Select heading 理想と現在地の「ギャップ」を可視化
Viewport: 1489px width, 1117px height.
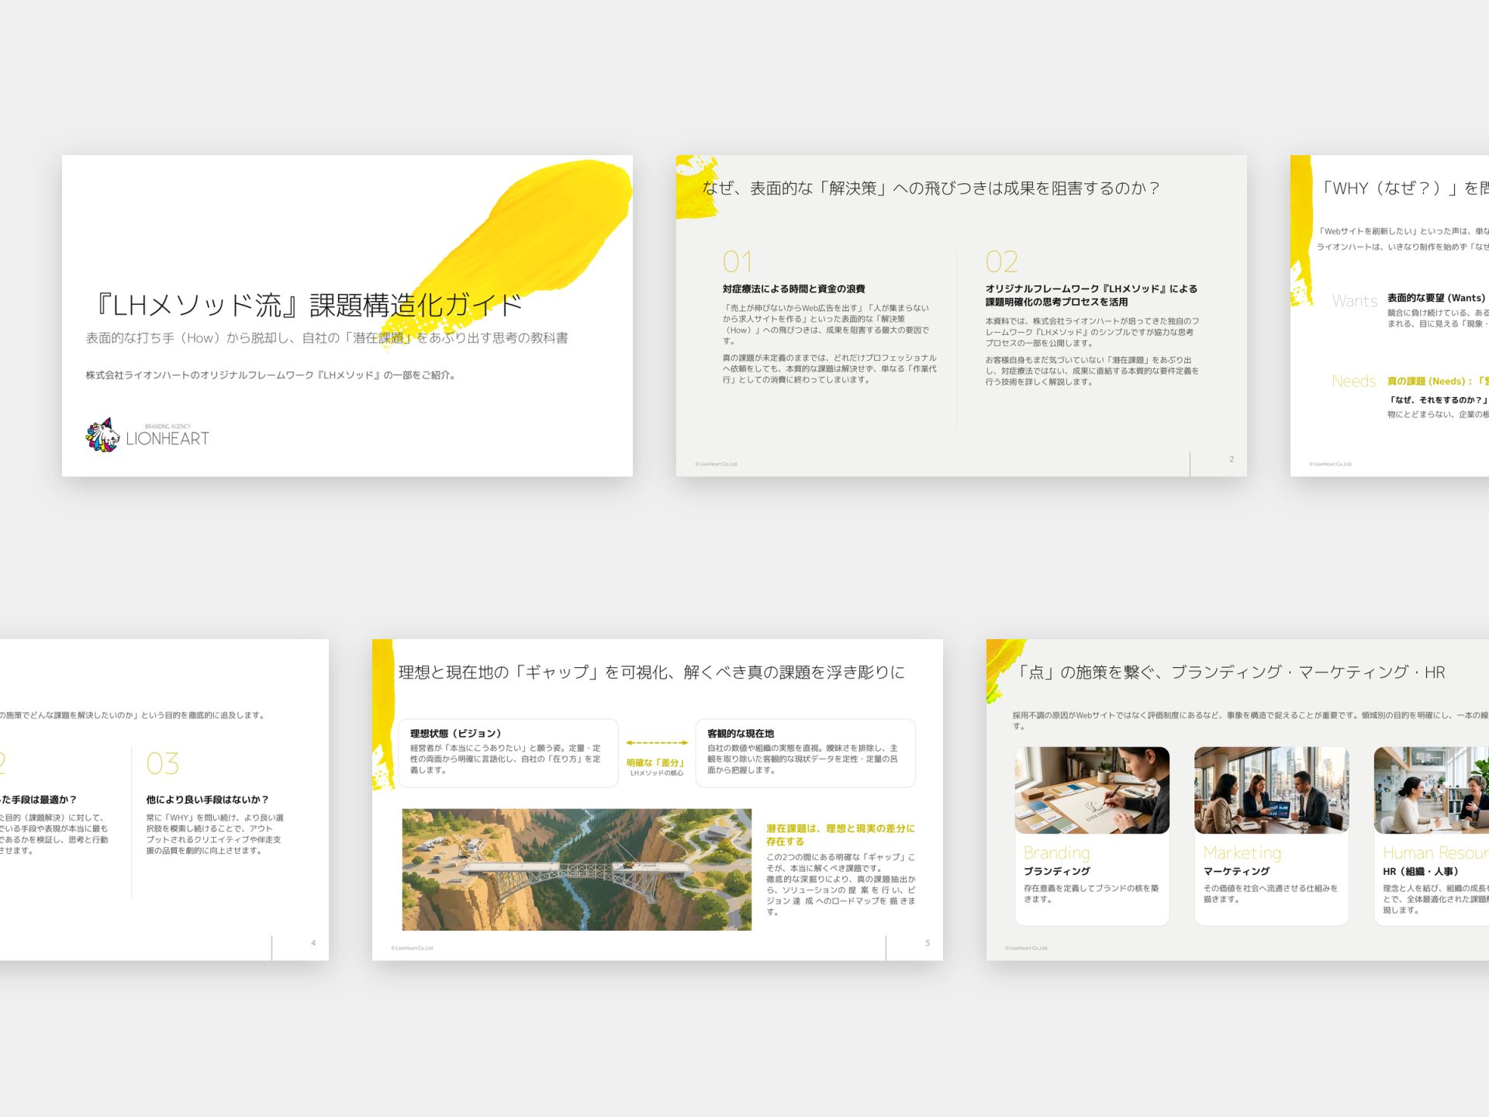(x=651, y=673)
